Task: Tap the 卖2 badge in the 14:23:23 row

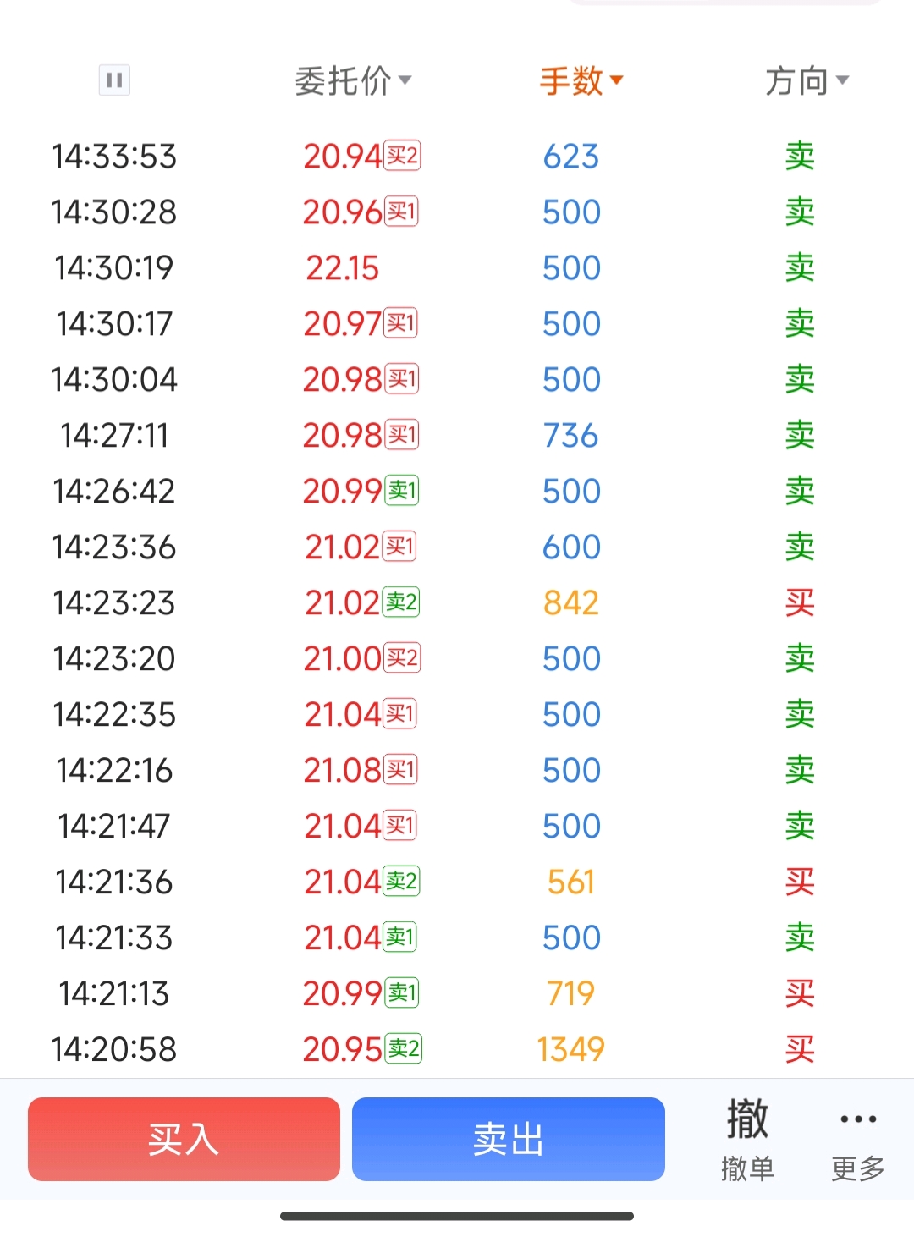Action: click(401, 602)
